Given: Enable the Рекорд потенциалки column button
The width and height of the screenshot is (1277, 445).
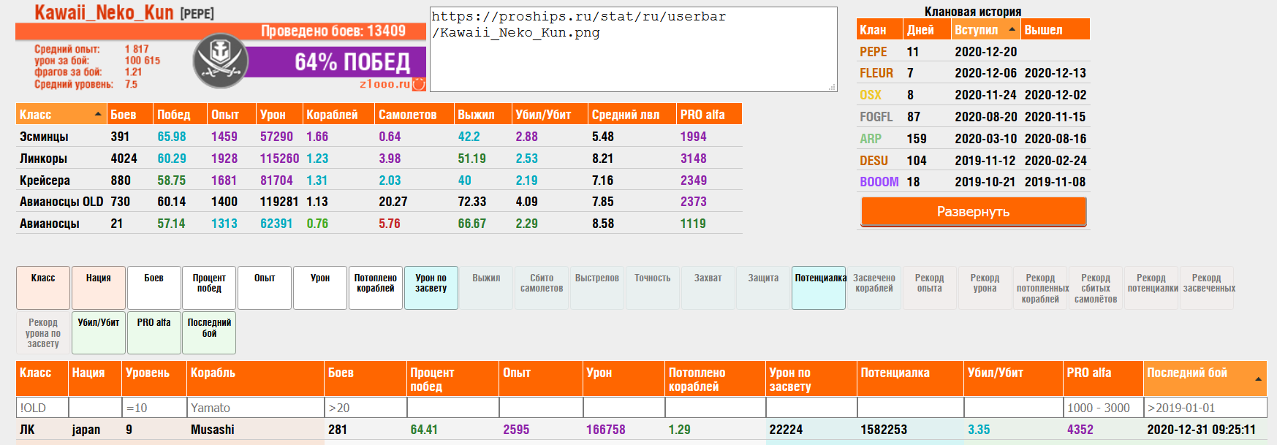Looking at the screenshot, I should coord(1151,288).
